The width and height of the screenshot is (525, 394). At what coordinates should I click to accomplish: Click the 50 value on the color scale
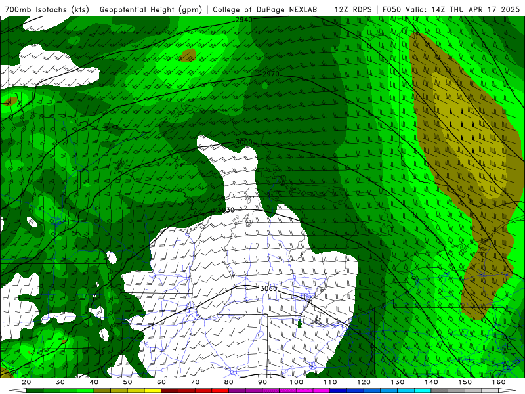click(127, 382)
